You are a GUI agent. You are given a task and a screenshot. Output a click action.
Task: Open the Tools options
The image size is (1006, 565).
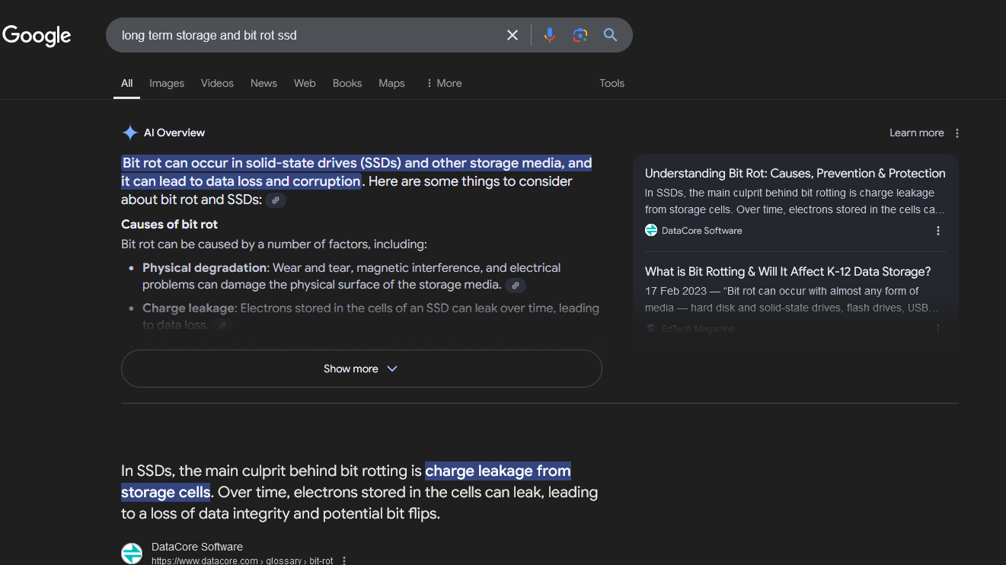[612, 83]
